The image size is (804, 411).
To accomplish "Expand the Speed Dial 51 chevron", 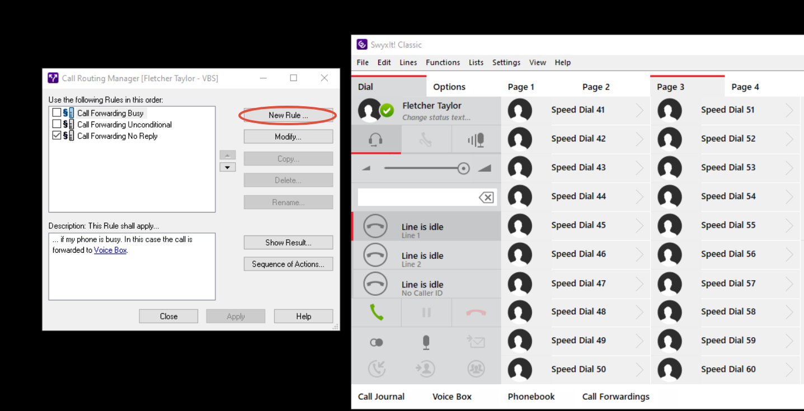I will (x=789, y=110).
